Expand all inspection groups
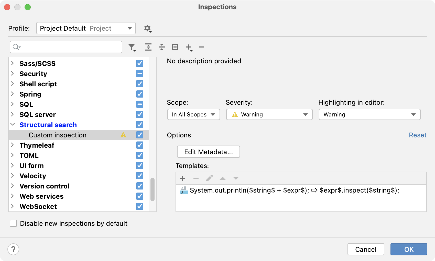 click(148, 47)
